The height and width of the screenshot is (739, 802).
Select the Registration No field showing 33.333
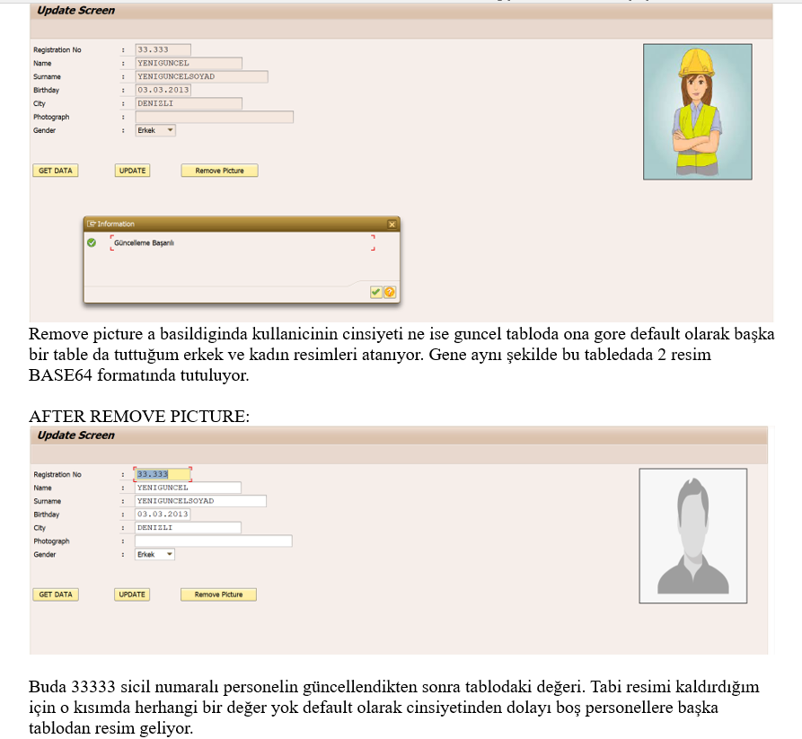click(162, 49)
